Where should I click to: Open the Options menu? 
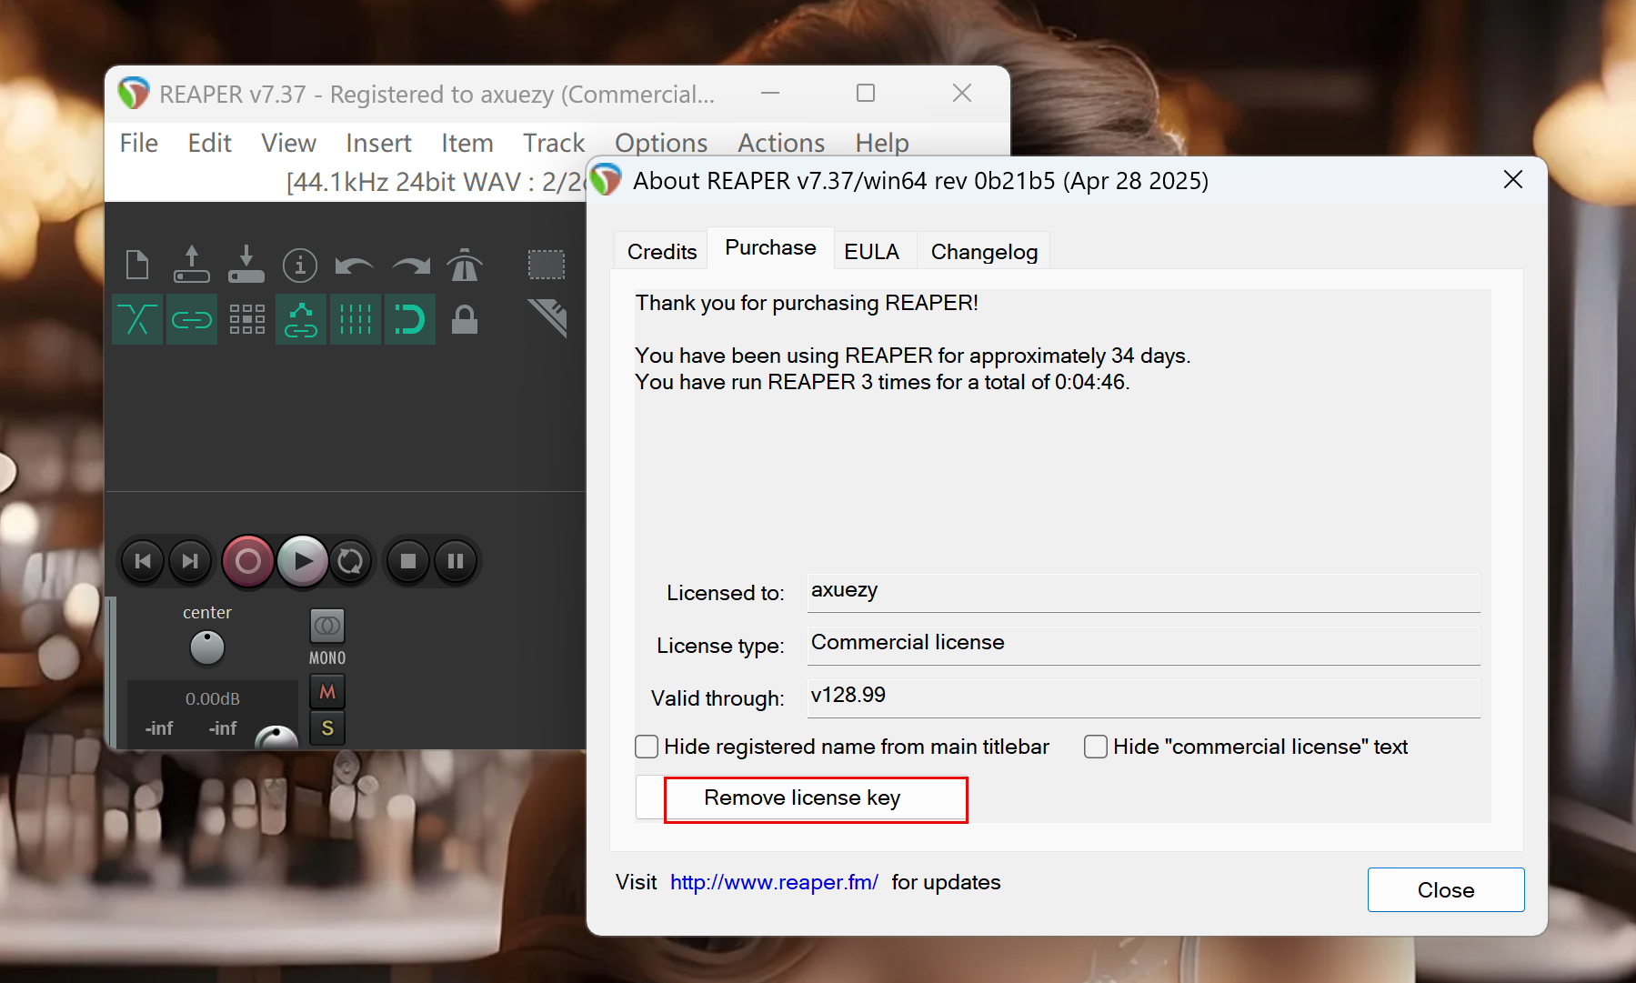pos(660,143)
